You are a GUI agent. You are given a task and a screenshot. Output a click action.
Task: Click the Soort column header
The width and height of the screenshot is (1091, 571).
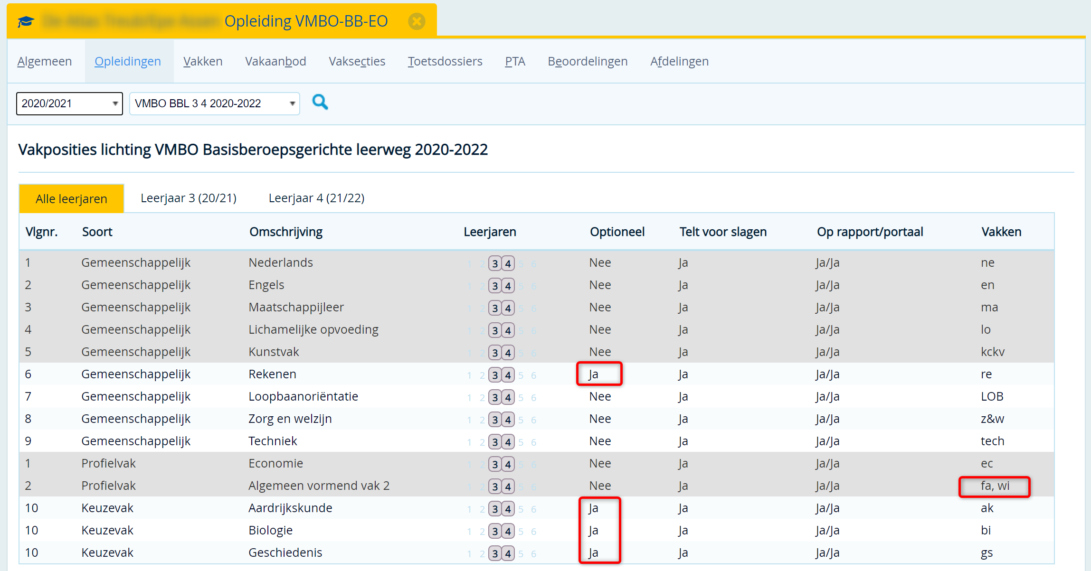97,232
